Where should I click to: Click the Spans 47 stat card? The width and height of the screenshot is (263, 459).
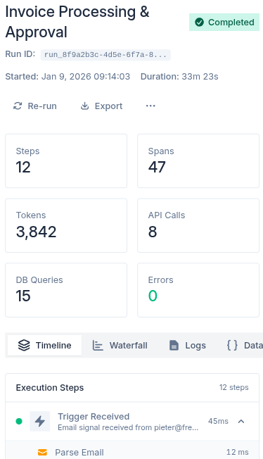[x=198, y=161]
